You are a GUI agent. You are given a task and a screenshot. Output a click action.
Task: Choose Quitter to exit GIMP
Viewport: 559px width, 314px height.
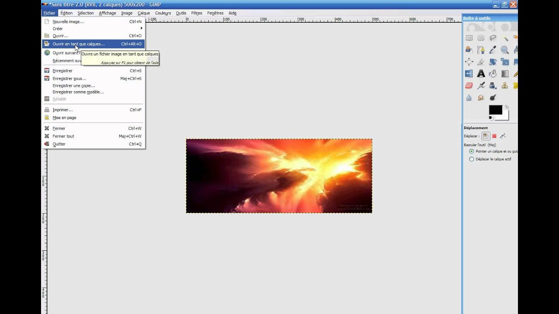coord(93,144)
